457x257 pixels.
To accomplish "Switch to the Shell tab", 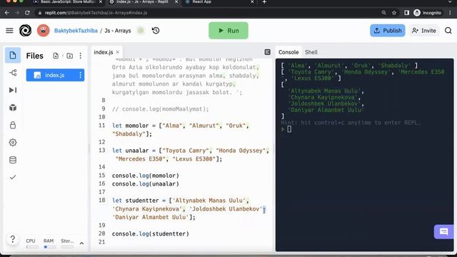I will pyautogui.click(x=311, y=52).
